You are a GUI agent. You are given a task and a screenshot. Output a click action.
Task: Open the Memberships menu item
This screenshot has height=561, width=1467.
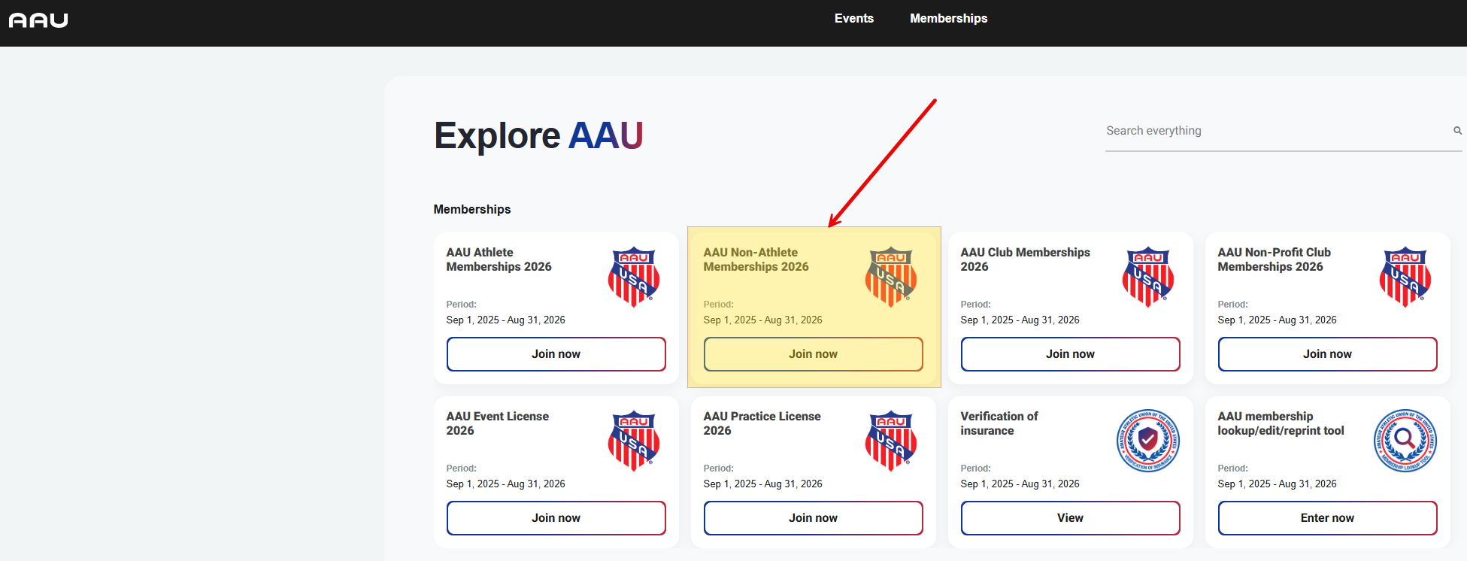click(948, 18)
